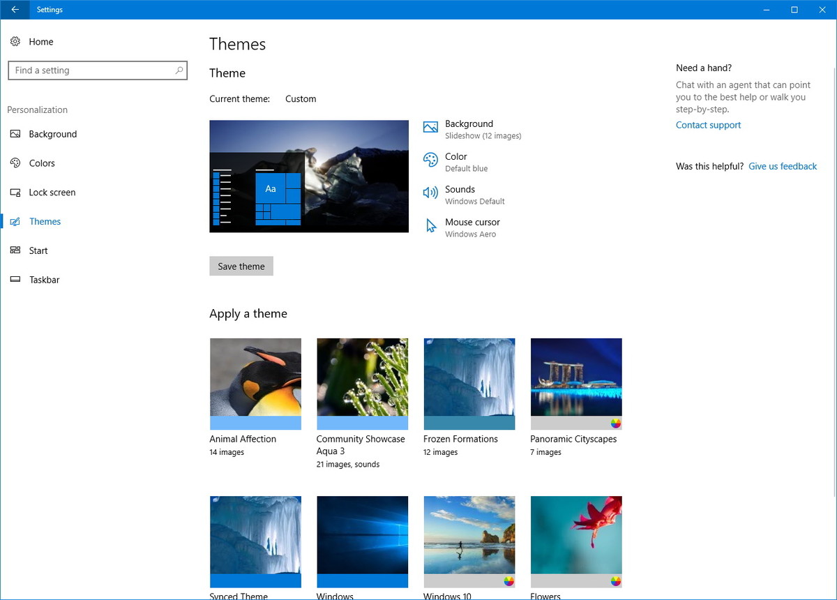Click the Save theme button

pyautogui.click(x=241, y=266)
